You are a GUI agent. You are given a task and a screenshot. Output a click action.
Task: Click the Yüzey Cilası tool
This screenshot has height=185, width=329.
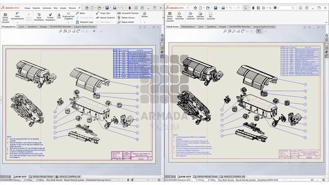[103, 13]
